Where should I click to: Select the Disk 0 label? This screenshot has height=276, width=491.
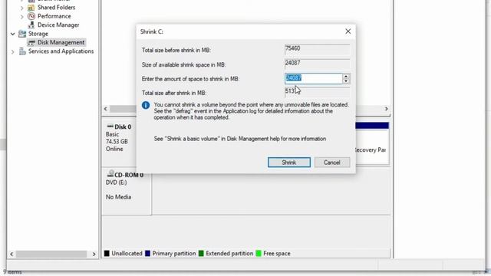coord(123,127)
